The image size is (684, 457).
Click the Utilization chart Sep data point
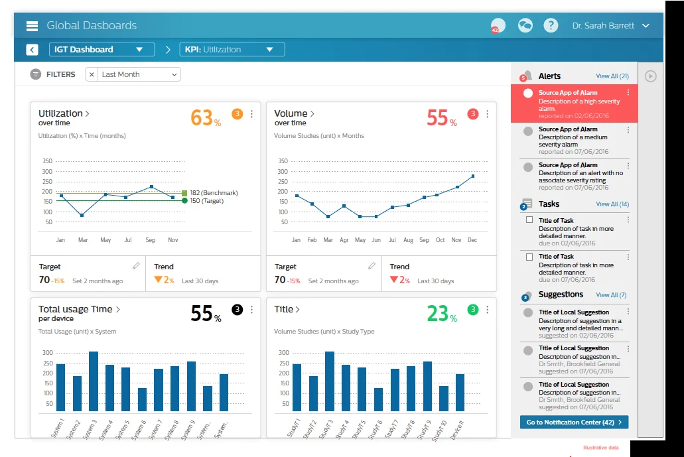point(151,186)
